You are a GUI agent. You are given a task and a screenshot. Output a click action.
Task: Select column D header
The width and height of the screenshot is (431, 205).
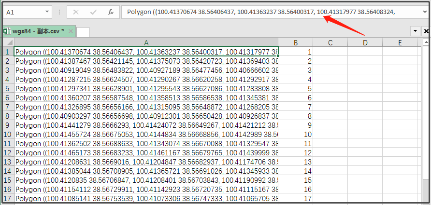coord(365,42)
